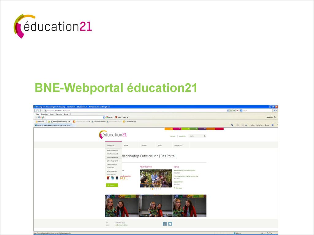Screen dimensions: 314x235
Task: Click the Facebook icon in page footer
Action: [x=165, y=224]
